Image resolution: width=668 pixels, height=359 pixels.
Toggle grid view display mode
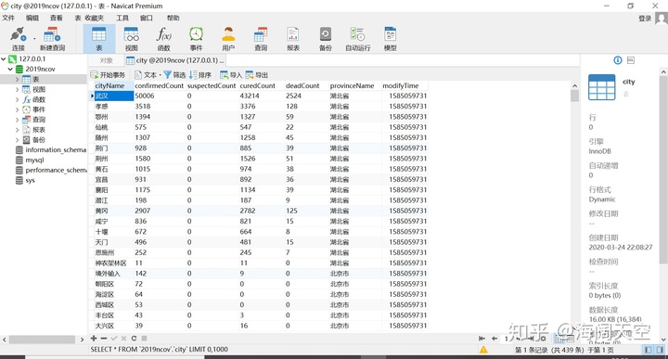coord(559,339)
